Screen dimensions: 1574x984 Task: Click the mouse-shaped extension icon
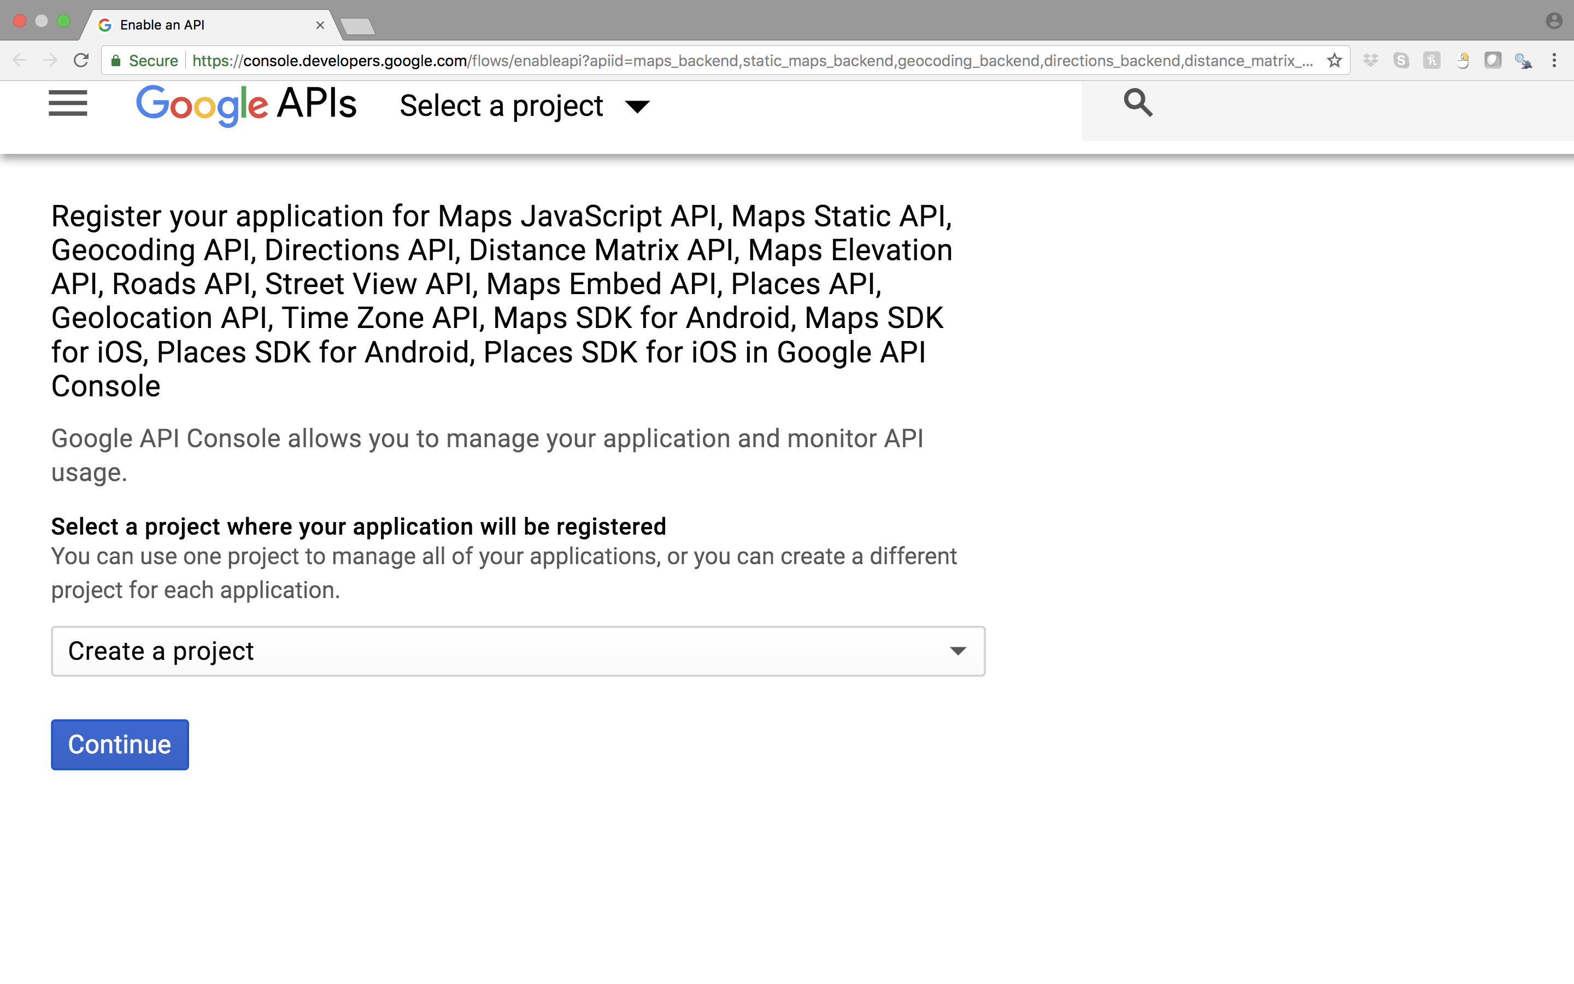point(1463,61)
